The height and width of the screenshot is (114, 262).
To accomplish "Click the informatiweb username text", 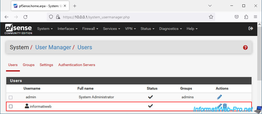I will click(41, 106).
